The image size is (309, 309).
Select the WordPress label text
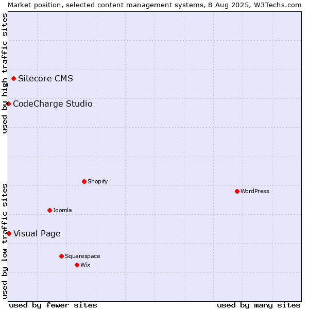pos(254,191)
